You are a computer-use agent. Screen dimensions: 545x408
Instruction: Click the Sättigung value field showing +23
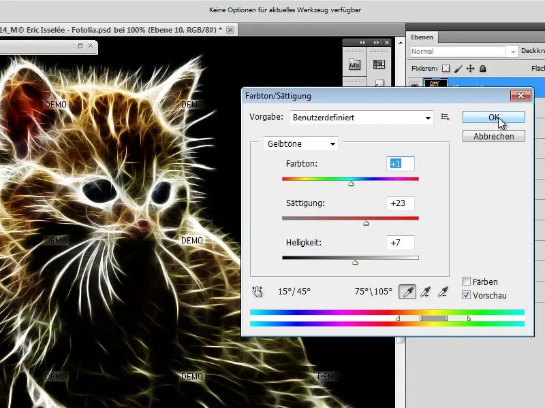coord(401,203)
